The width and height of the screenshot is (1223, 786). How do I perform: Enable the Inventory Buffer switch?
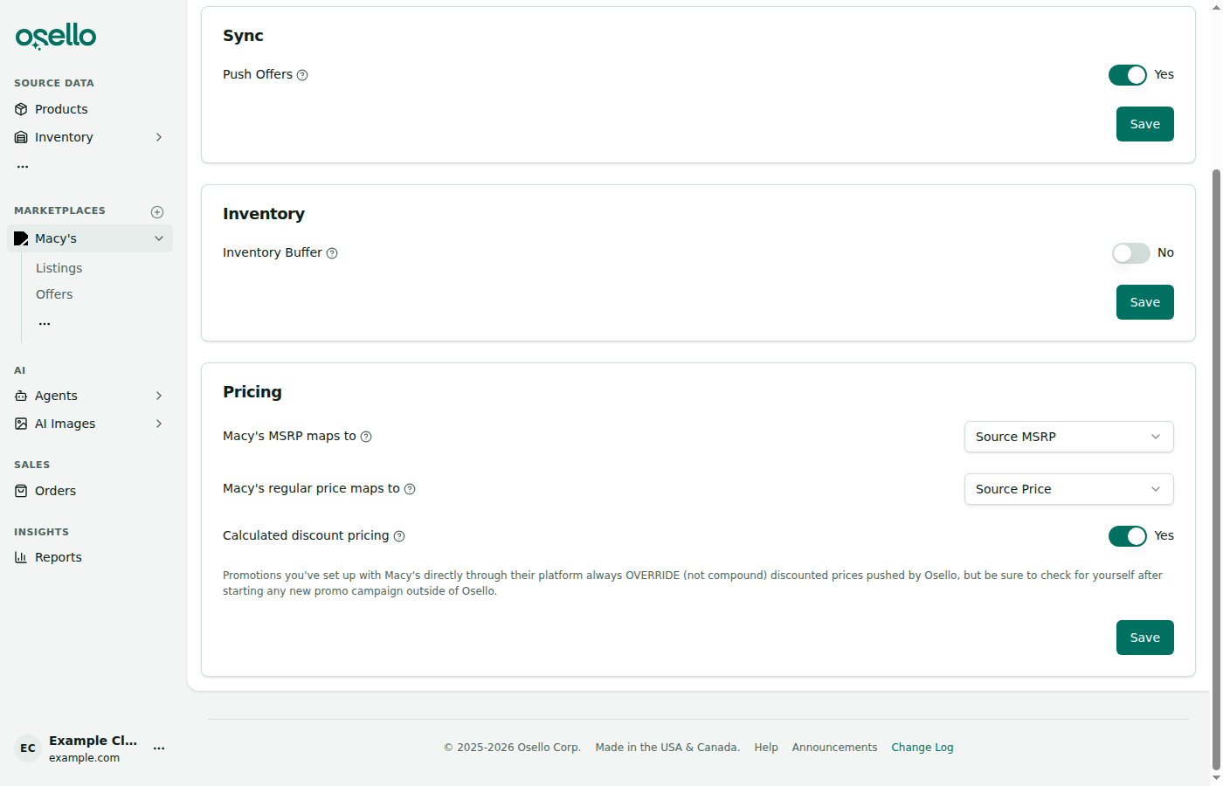pos(1131,253)
